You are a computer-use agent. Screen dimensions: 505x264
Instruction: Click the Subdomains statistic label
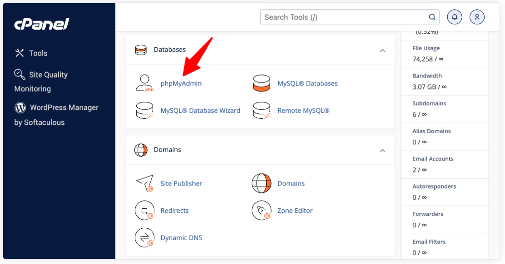point(429,103)
